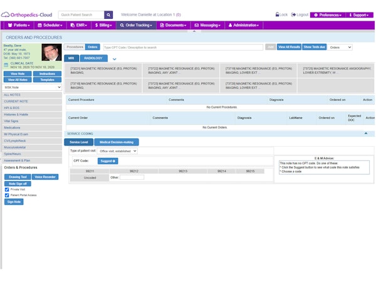The image size is (376, 282).
Task: Open the Billing menu
Action: point(103,25)
